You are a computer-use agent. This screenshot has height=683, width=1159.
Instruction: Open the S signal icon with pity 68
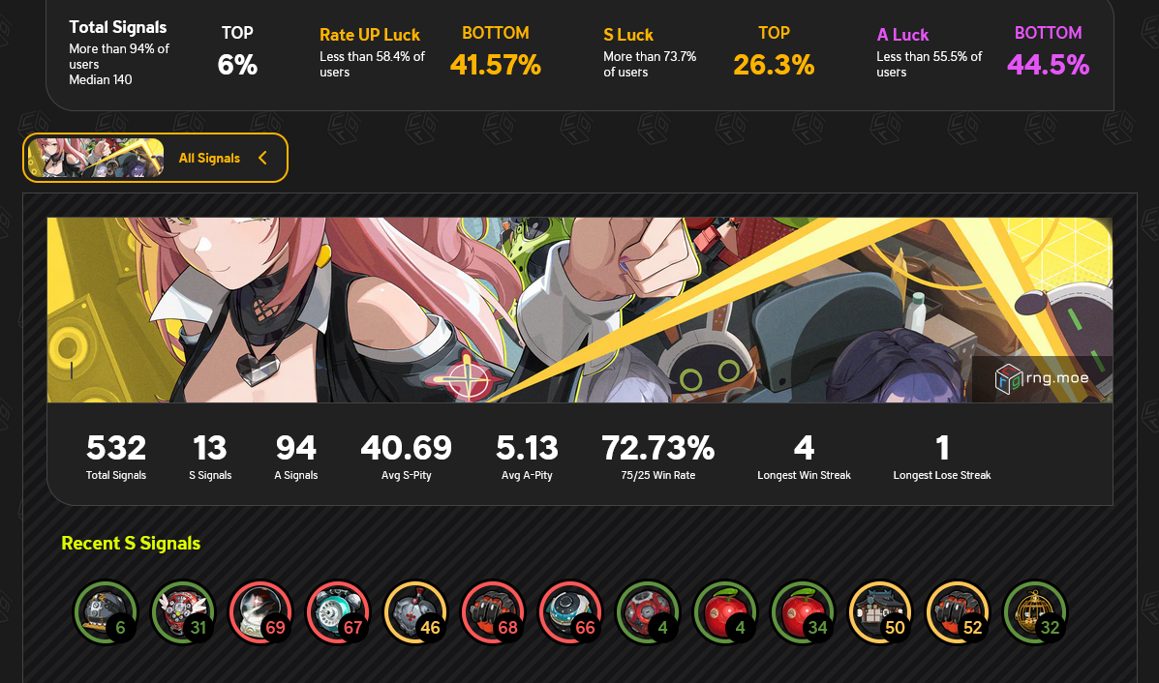click(493, 612)
